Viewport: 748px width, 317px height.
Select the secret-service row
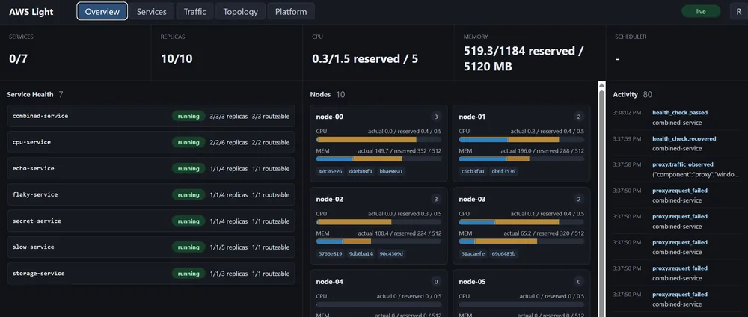pyautogui.click(x=151, y=221)
